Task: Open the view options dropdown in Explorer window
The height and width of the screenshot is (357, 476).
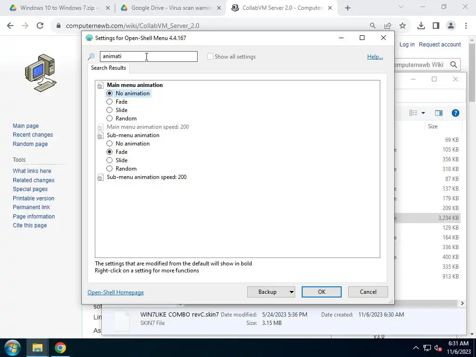Action: tap(423, 113)
